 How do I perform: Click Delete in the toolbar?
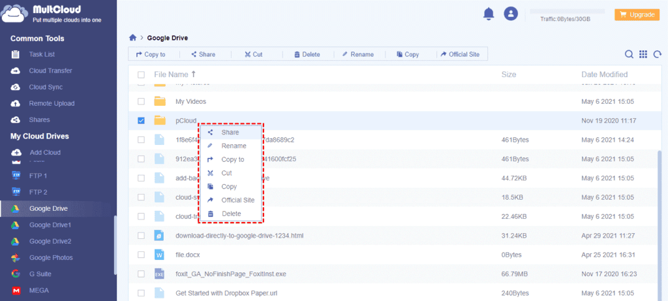[307, 54]
